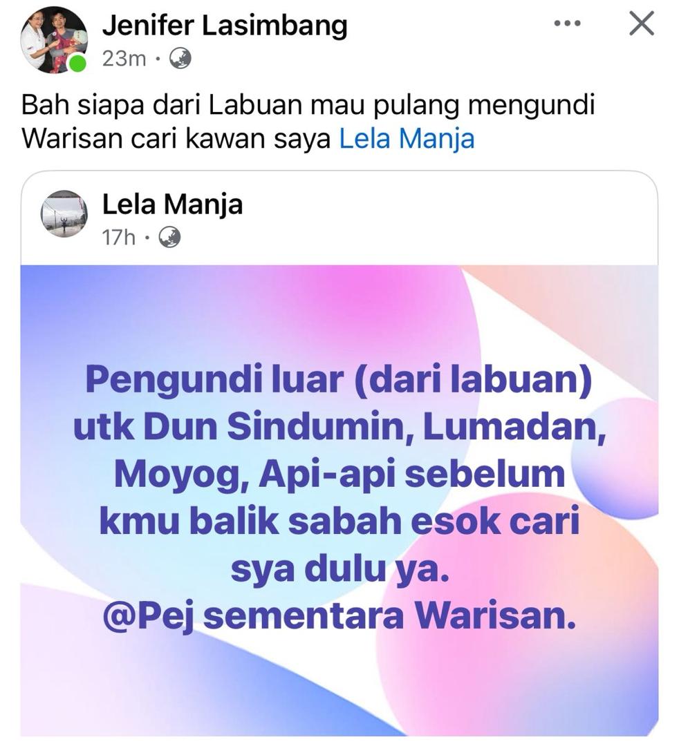Open the three-dot post options menu
This screenshot has height=746, width=679.
(x=568, y=23)
